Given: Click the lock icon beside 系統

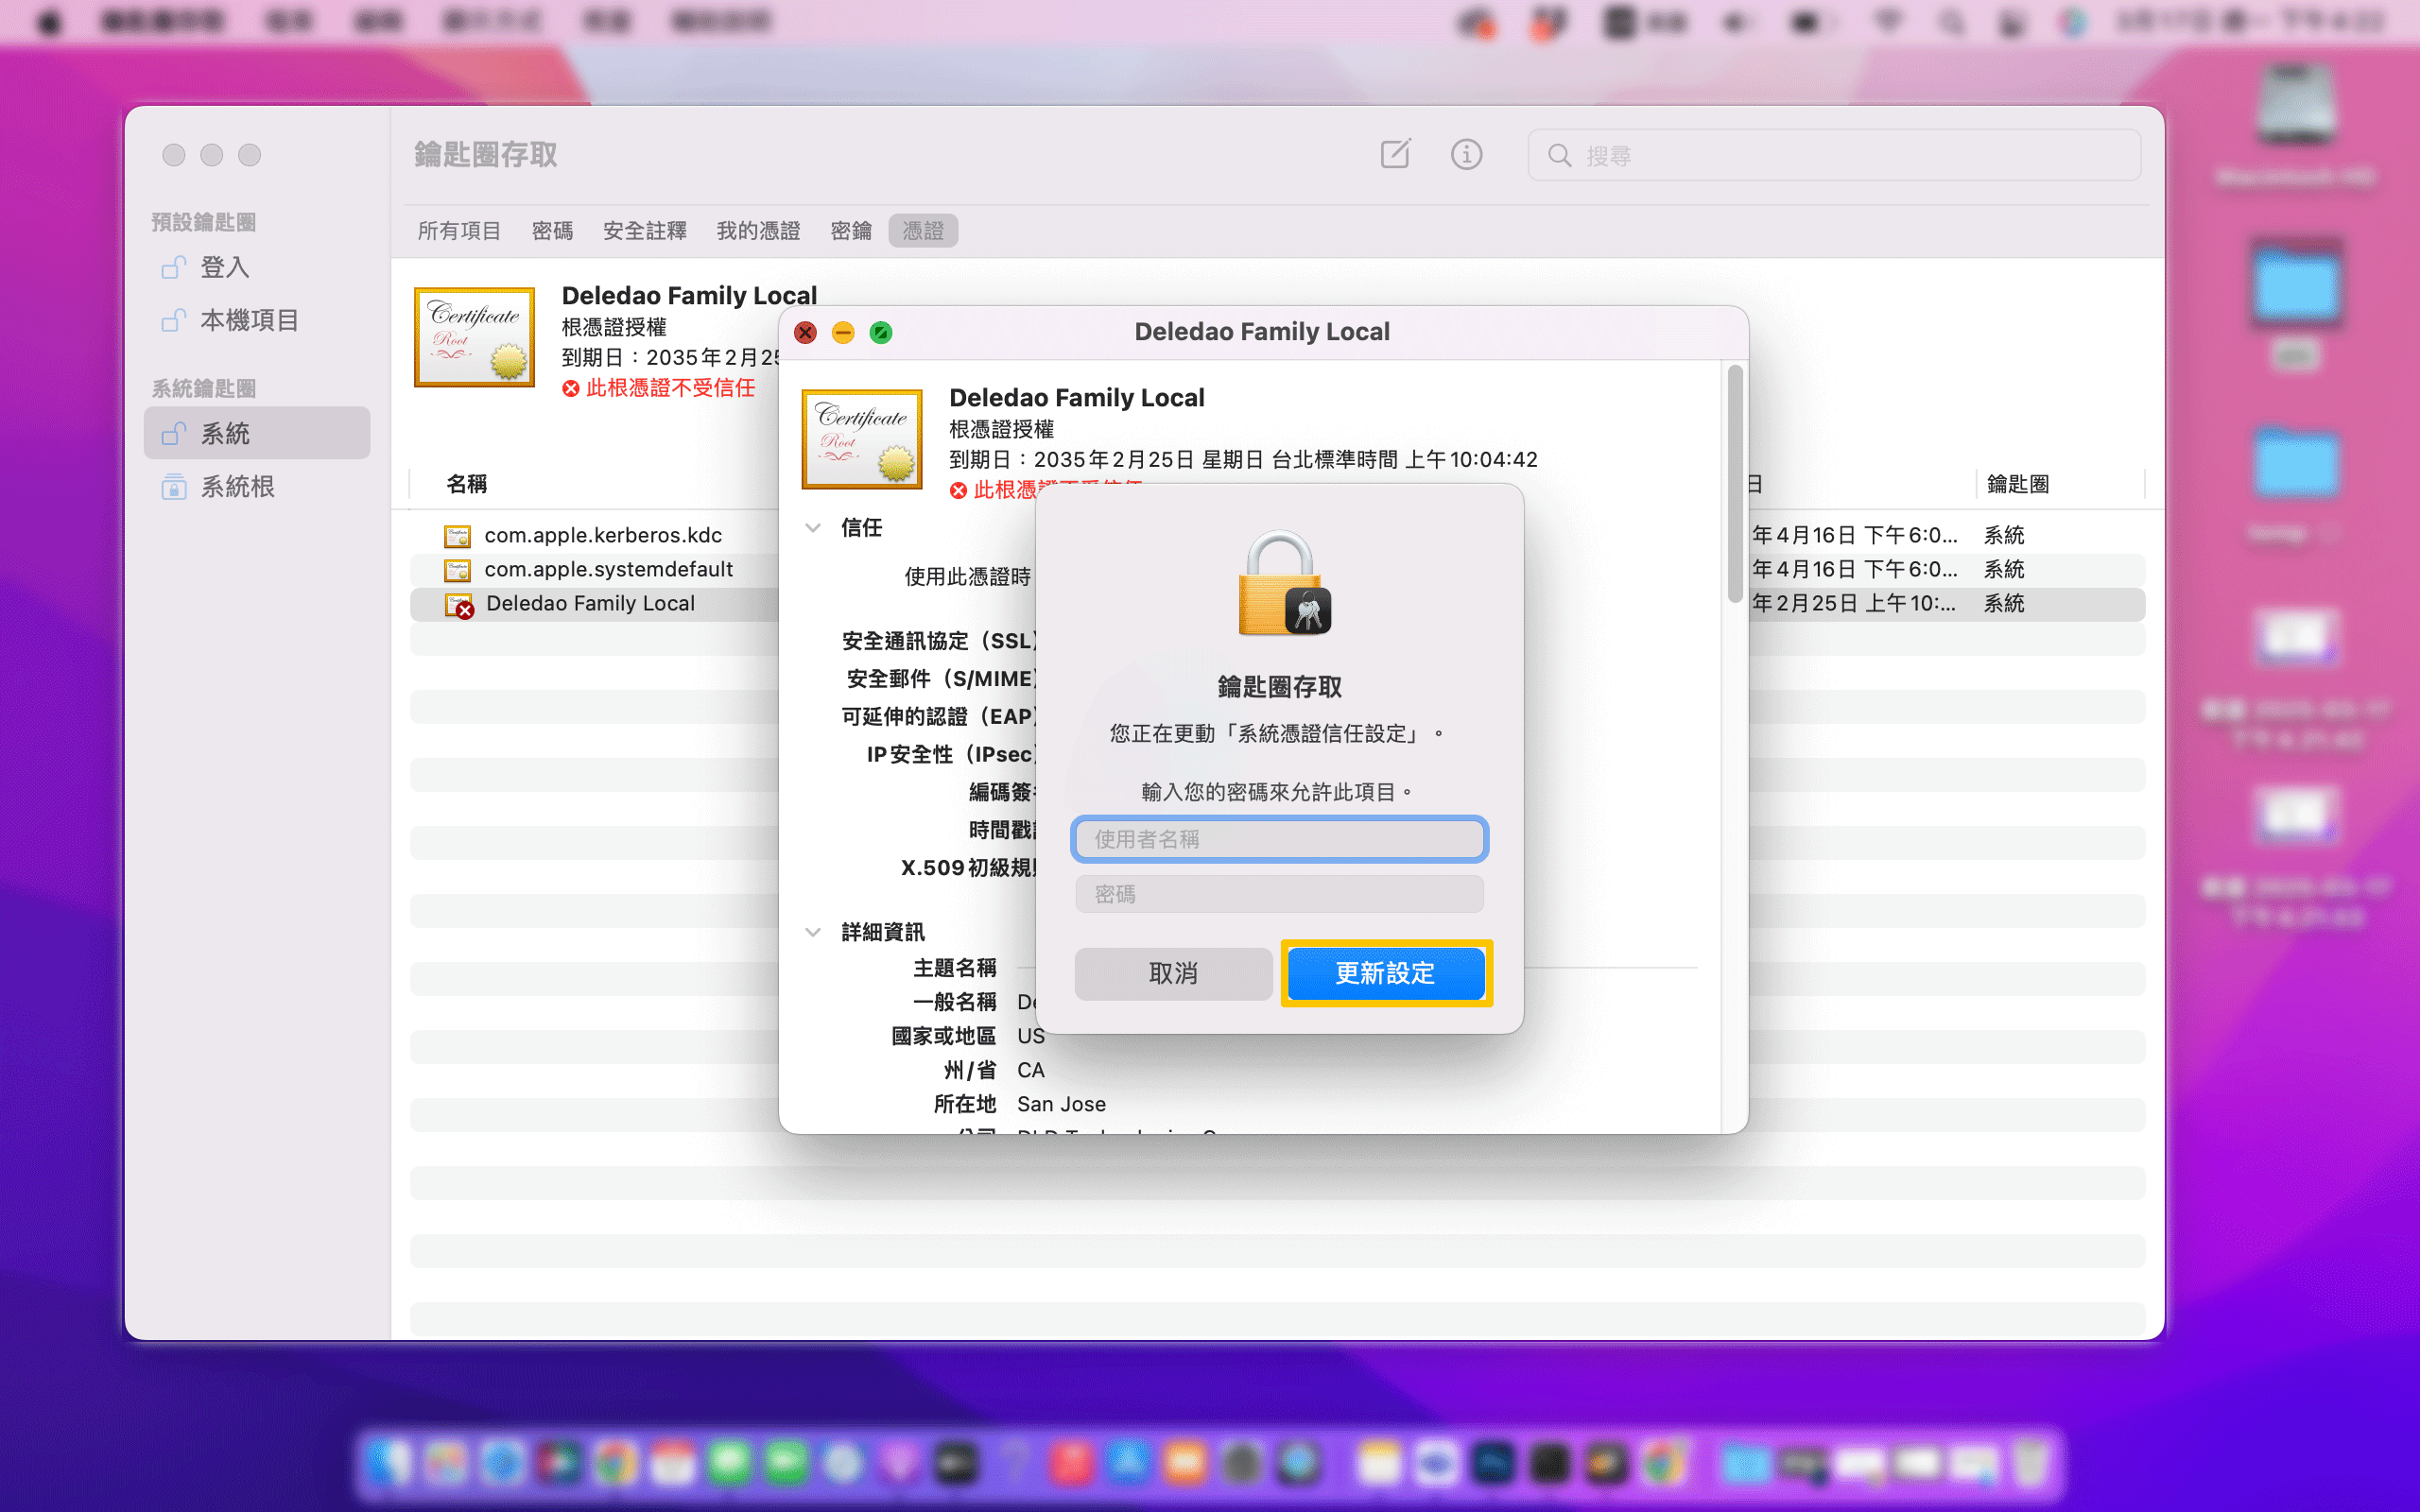Looking at the screenshot, I should click(x=174, y=433).
